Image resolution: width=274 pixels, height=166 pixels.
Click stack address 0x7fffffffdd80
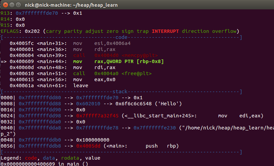click(40, 98)
